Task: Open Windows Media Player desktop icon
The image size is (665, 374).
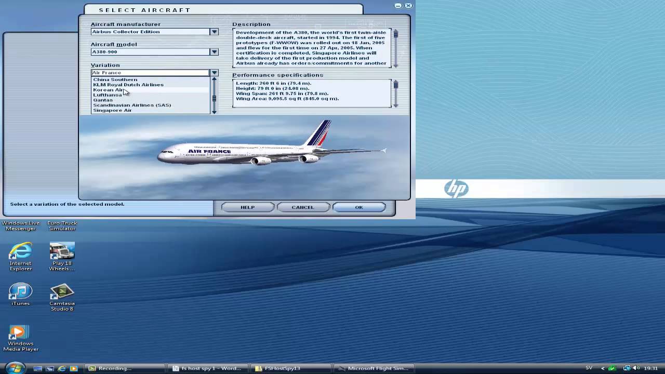Action: [20, 338]
